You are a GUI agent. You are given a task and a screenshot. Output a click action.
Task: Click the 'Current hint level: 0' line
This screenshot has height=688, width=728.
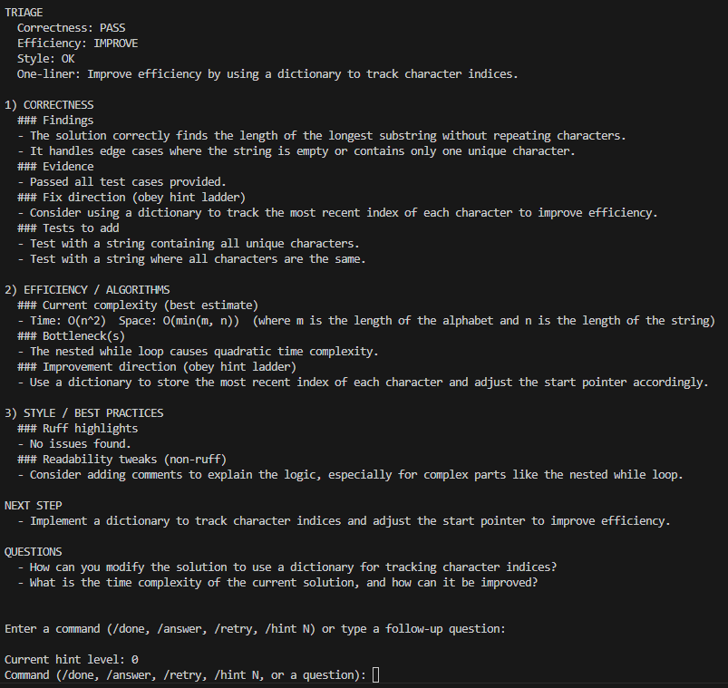(x=71, y=659)
